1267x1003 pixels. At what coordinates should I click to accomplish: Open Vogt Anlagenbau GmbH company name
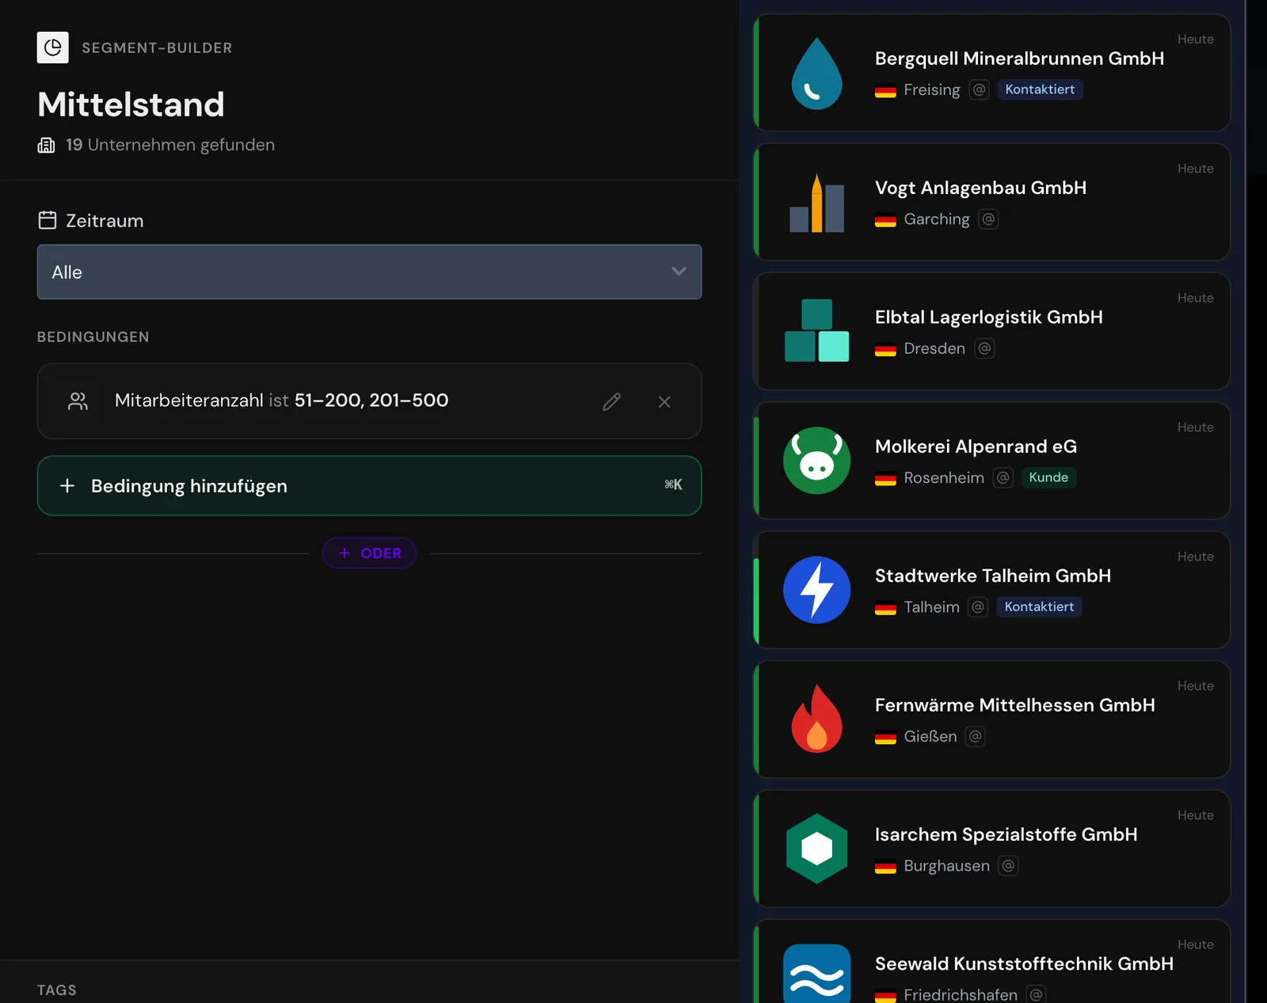980,188
